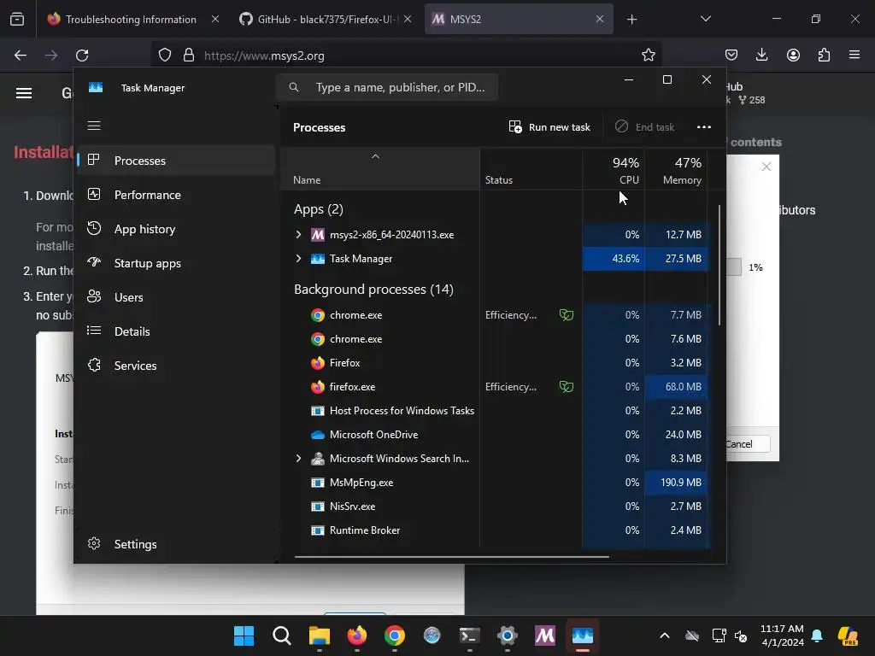Click the Task Manager search box
This screenshot has height=656, width=875.
click(387, 88)
